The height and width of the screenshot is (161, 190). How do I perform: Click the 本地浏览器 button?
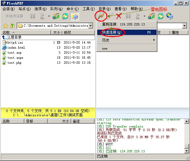[14, 16]
